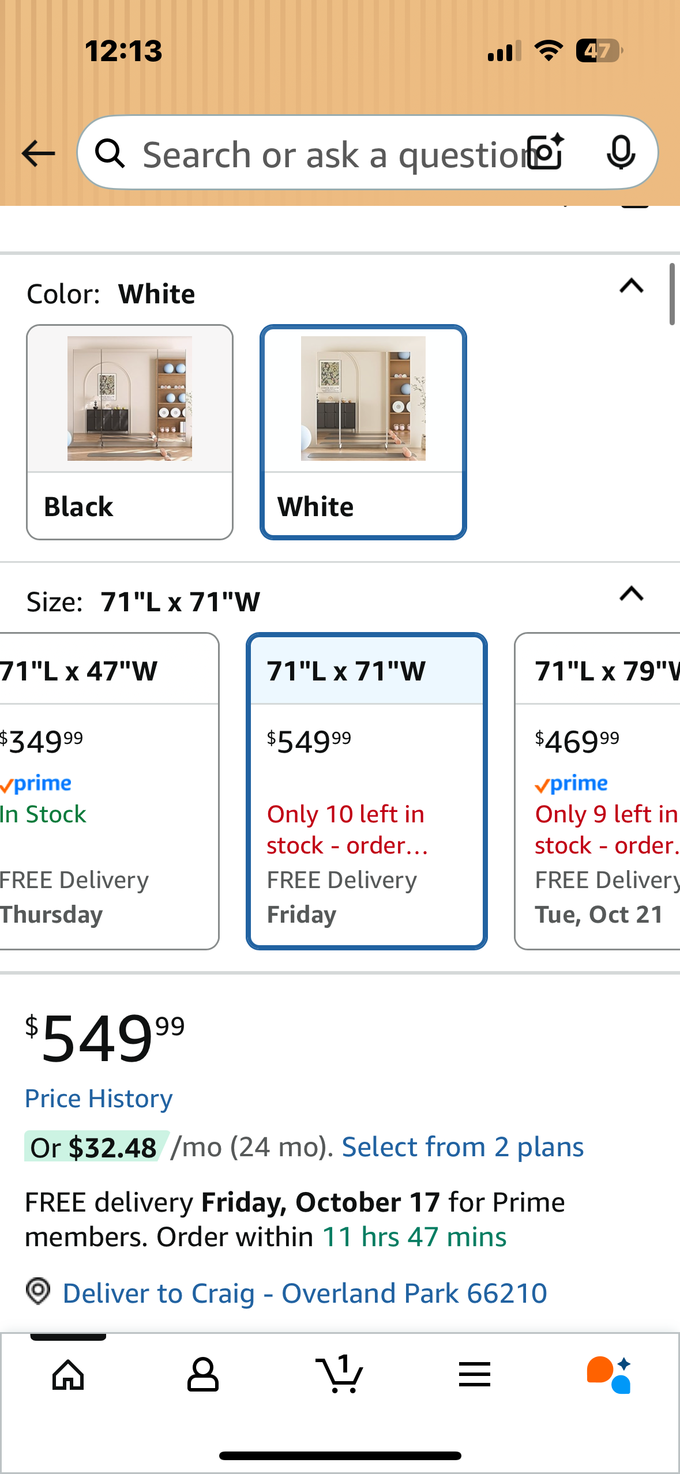Tap the delivery location pin icon
The height and width of the screenshot is (1474, 680).
pyautogui.click(x=38, y=1291)
